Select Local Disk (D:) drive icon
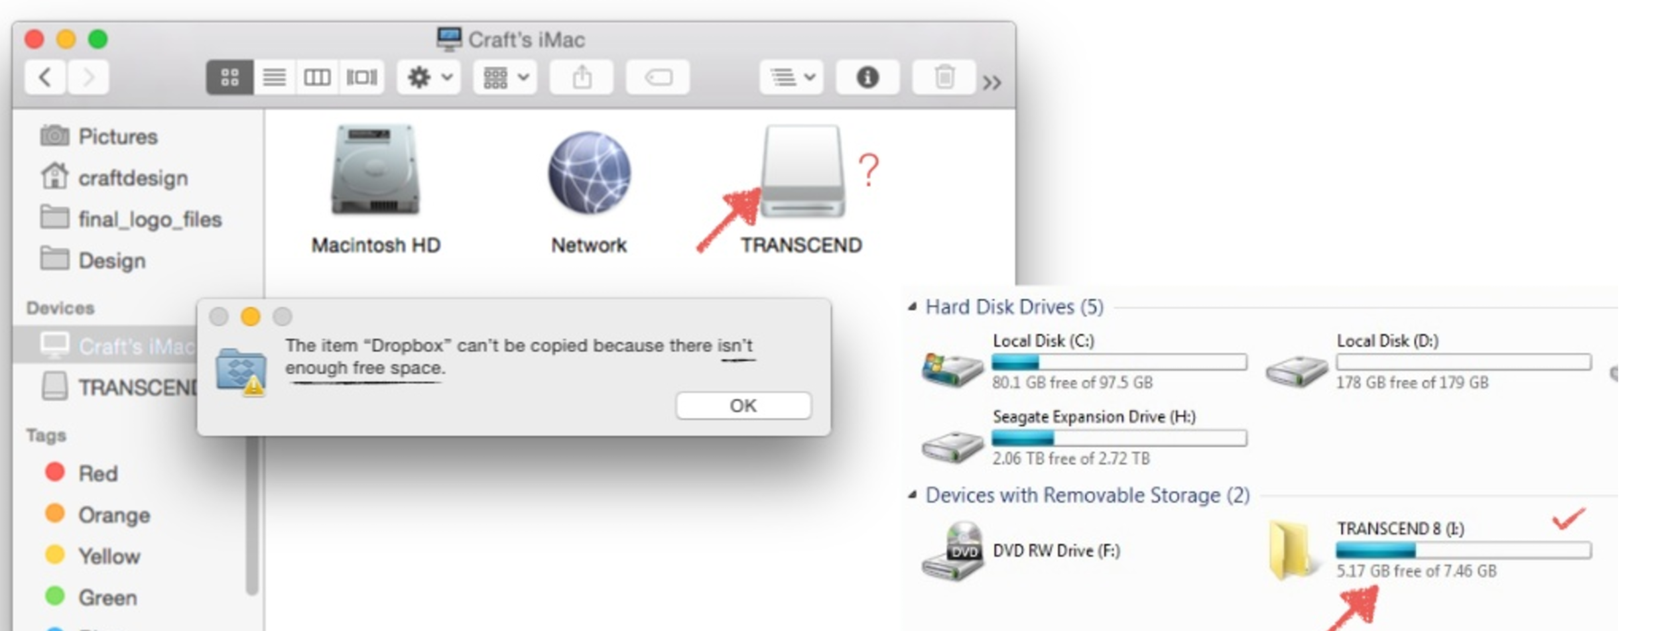 coord(1297,371)
